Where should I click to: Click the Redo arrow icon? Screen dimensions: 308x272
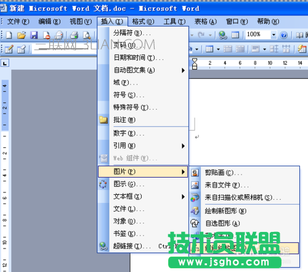click(x=201, y=35)
